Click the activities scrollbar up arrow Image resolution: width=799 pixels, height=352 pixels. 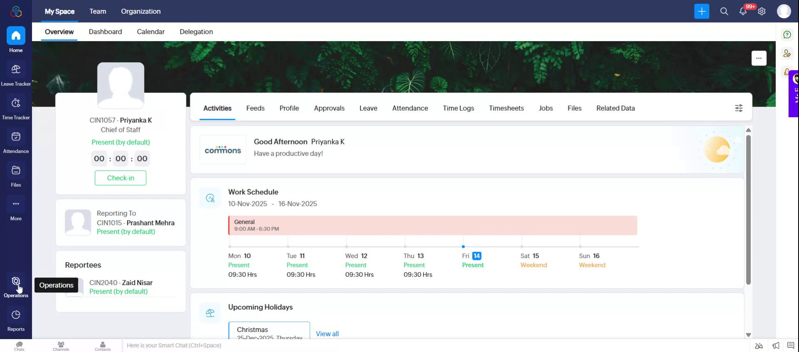pyautogui.click(x=748, y=130)
